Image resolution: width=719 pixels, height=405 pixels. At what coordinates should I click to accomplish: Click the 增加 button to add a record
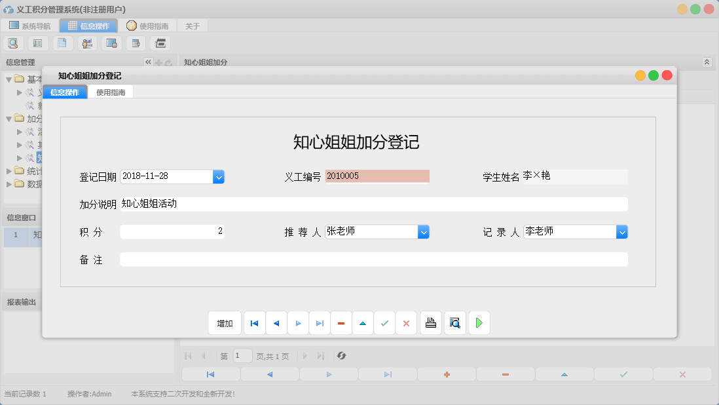tap(225, 322)
